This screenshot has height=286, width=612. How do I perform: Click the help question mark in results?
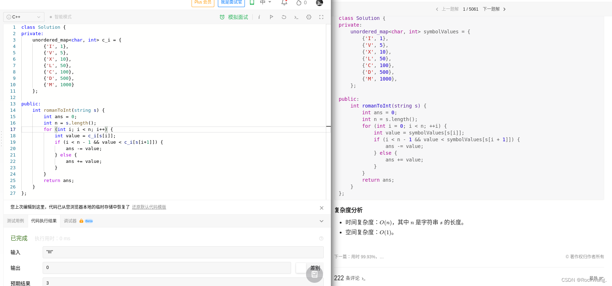point(321,238)
